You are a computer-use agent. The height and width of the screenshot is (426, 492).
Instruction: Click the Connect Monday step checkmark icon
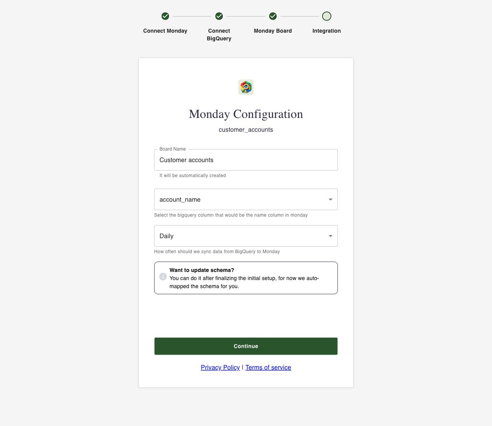coord(165,16)
